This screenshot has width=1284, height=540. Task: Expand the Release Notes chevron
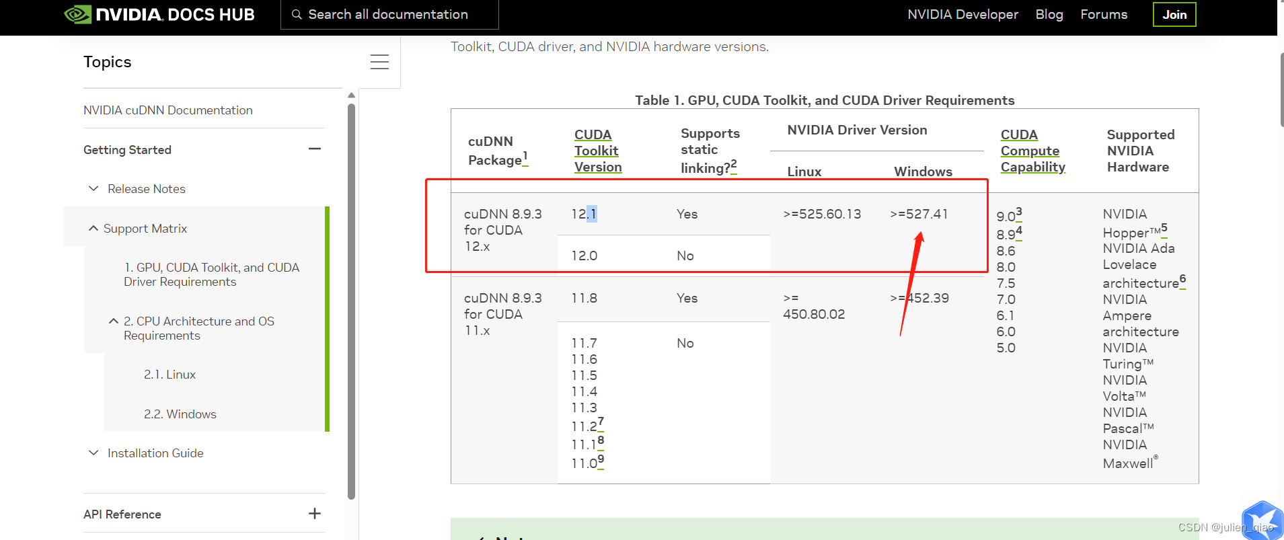93,188
